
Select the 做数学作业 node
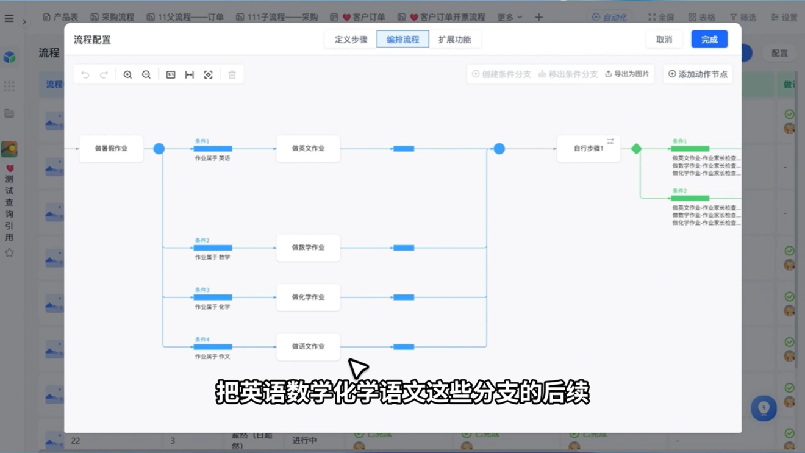point(308,248)
